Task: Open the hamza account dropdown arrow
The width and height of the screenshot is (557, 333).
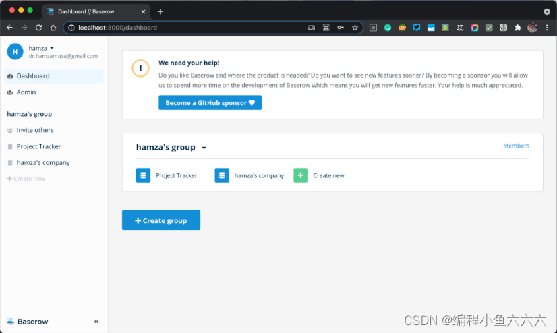Action: point(52,48)
